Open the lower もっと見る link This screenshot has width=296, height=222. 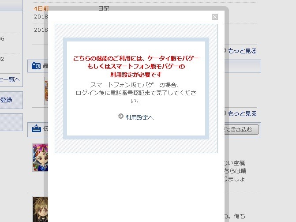tap(242, 113)
